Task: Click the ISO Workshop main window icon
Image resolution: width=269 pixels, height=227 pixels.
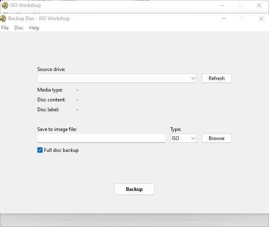Action: tap(5, 5)
